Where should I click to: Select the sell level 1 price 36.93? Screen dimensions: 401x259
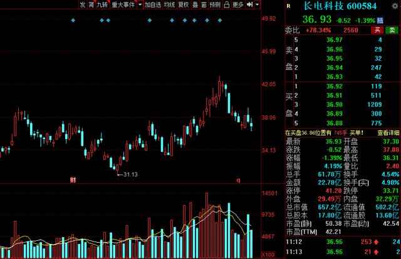334,77
